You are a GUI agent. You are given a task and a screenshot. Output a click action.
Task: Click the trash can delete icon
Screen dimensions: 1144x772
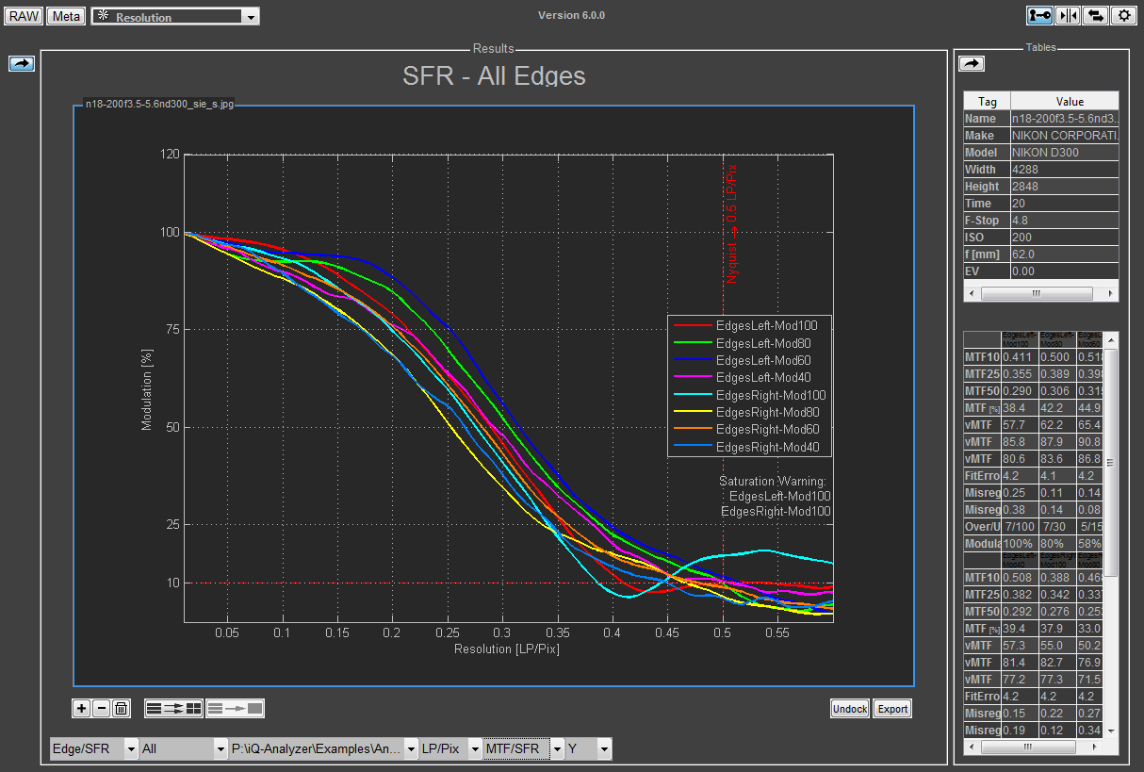122,709
